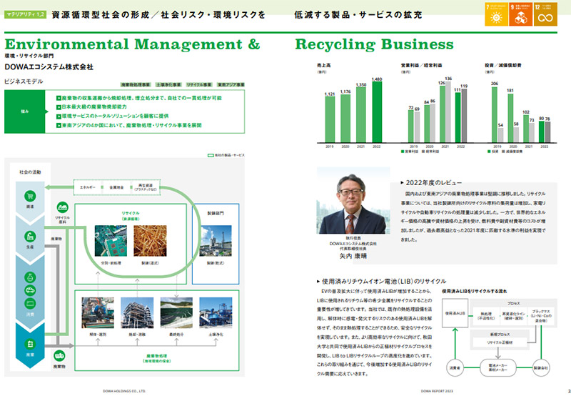Click the 再生資源 (プラスチックなど) box
This screenshot has height=396, width=571.
click(146, 187)
